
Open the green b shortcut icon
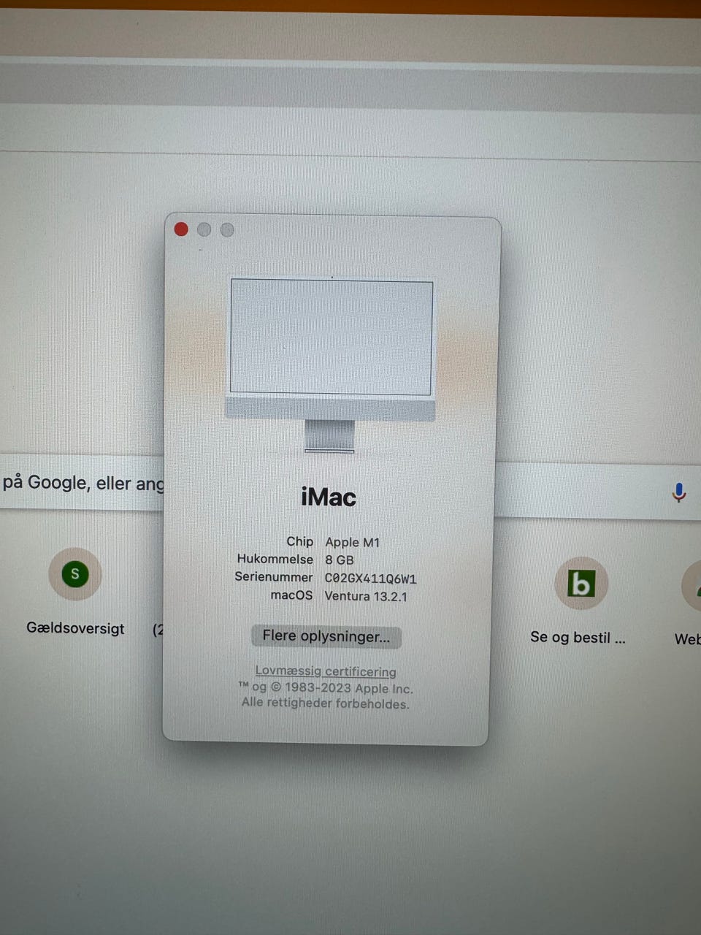pos(581,584)
